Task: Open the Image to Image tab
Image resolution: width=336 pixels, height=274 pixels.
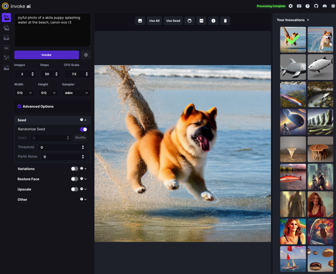Action: pos(6,28)
